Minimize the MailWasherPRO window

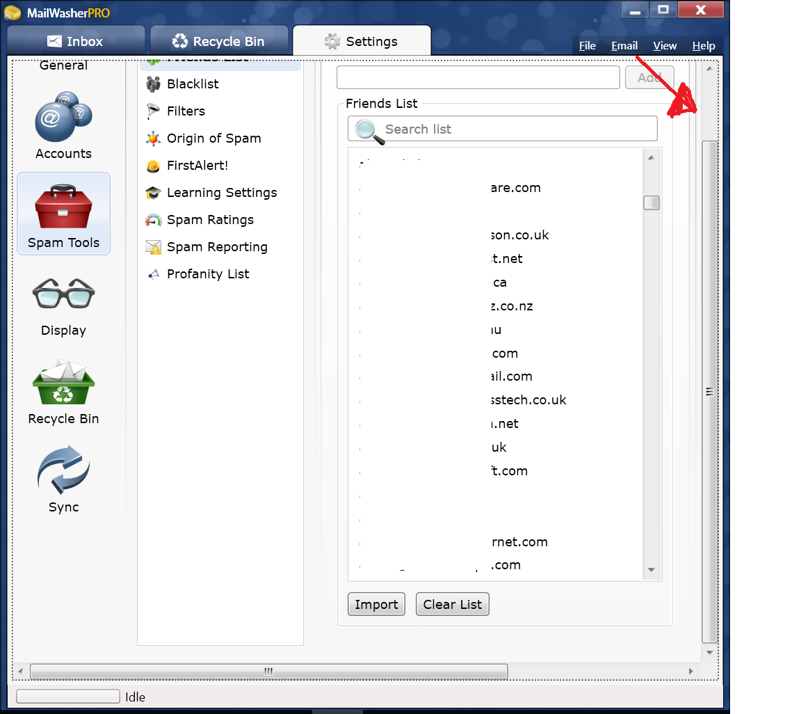pyautogui.click(x=635, y=10)
